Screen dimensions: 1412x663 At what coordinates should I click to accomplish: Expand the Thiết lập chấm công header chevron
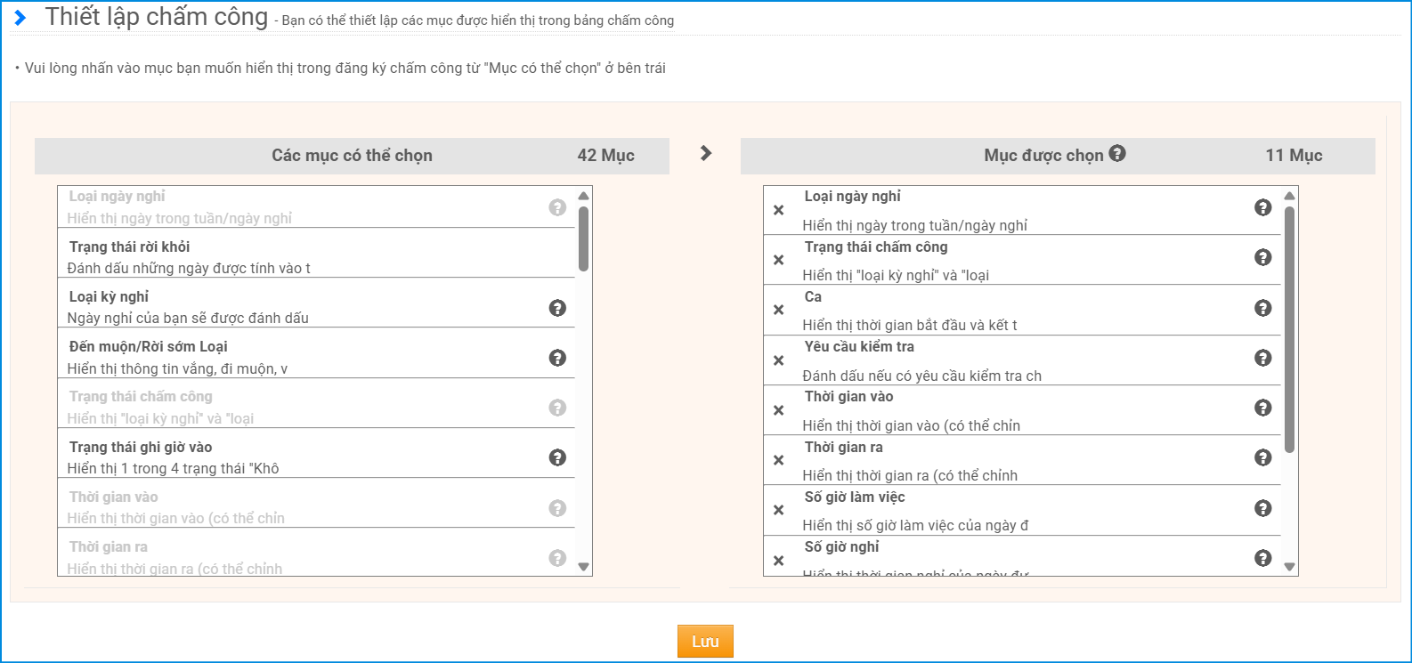coord(20,18)
